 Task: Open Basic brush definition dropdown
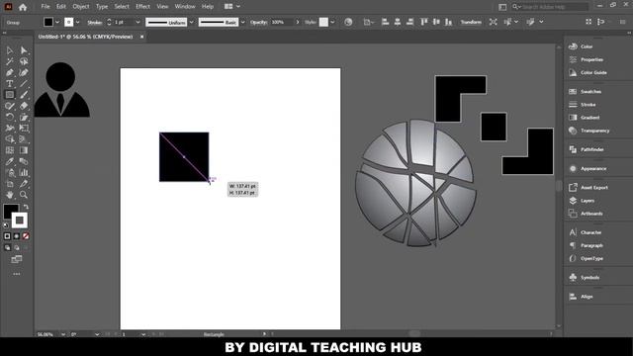242,23
